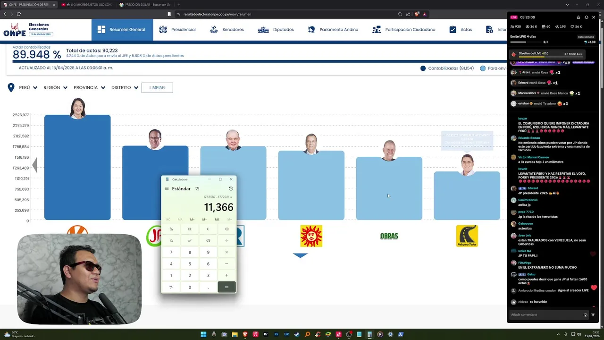Click the Brave shields icon in address bar
Screen dimensions: 604x340
pos(417,14)
